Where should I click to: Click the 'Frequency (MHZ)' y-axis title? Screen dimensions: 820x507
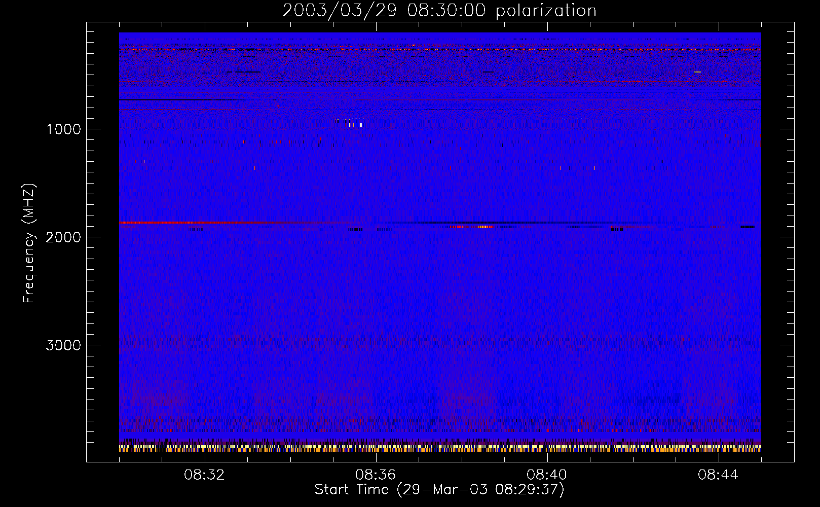[x=29, y=243]
